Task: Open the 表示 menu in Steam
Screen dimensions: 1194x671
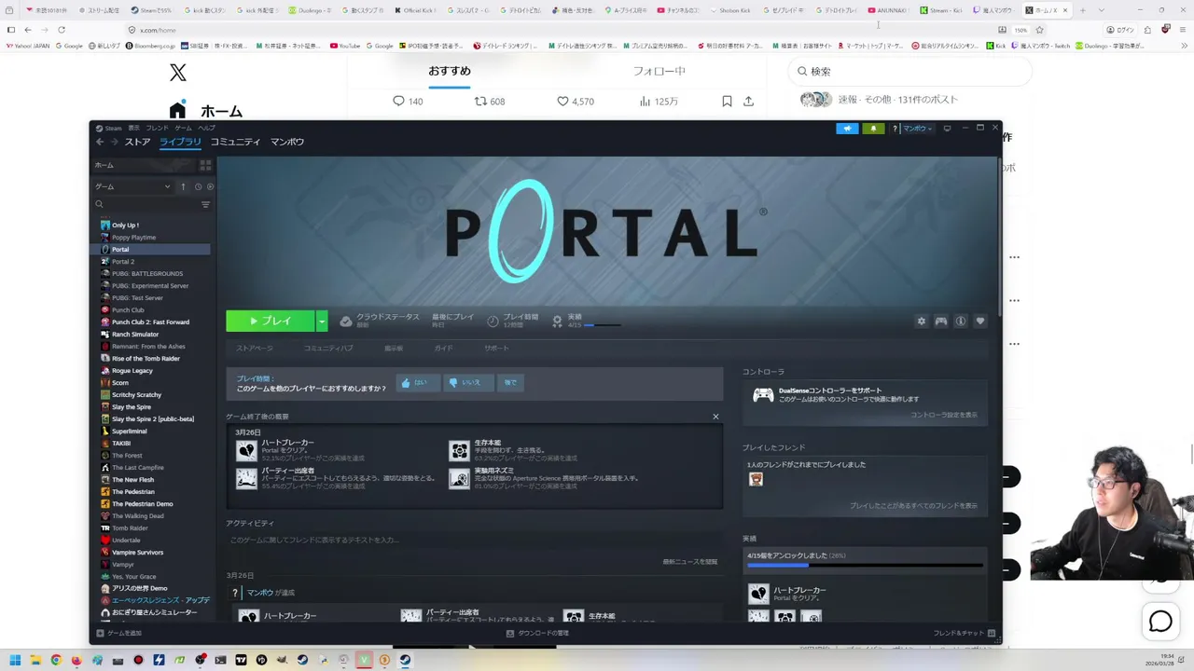Action: [x=133, y=128]
